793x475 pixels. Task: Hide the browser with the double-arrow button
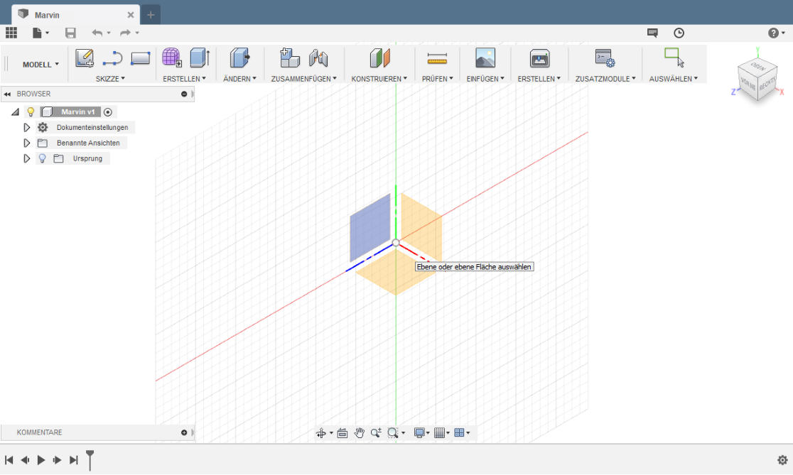(7, 94)
